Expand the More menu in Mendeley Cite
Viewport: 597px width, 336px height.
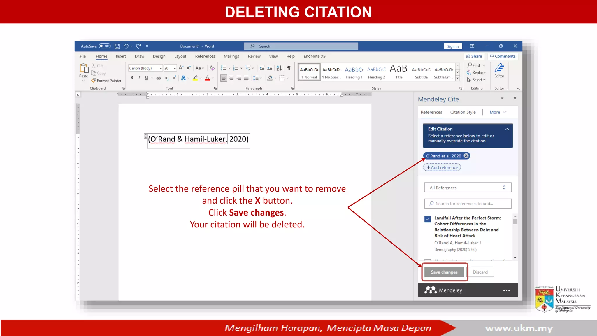[x=498, y=112]
